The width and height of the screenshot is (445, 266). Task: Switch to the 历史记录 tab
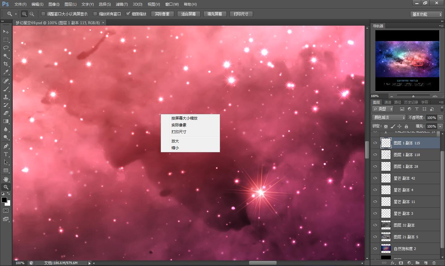[x=411, y=102]
